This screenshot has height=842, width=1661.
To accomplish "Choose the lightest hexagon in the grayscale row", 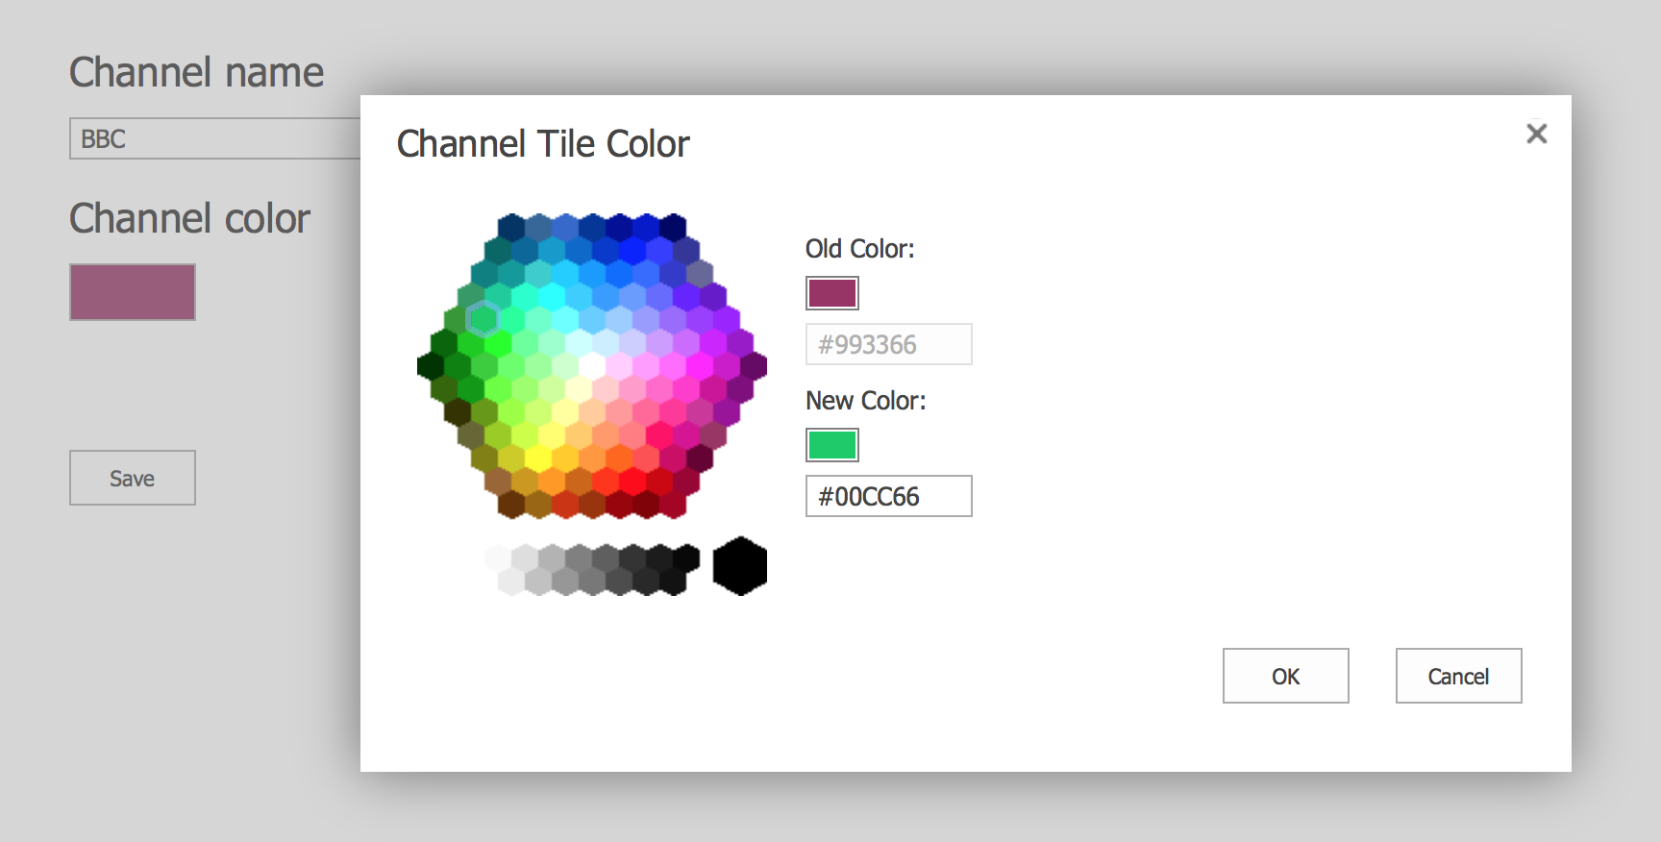I will coord(498,557).
